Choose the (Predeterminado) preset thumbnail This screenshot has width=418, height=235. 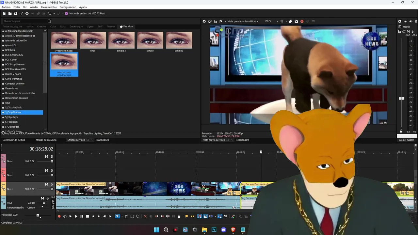tap(64, 40)
